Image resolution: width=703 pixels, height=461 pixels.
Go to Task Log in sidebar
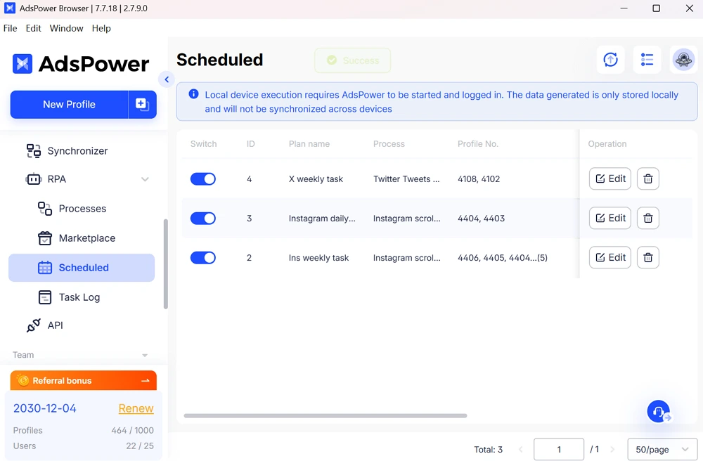[79, 297]
